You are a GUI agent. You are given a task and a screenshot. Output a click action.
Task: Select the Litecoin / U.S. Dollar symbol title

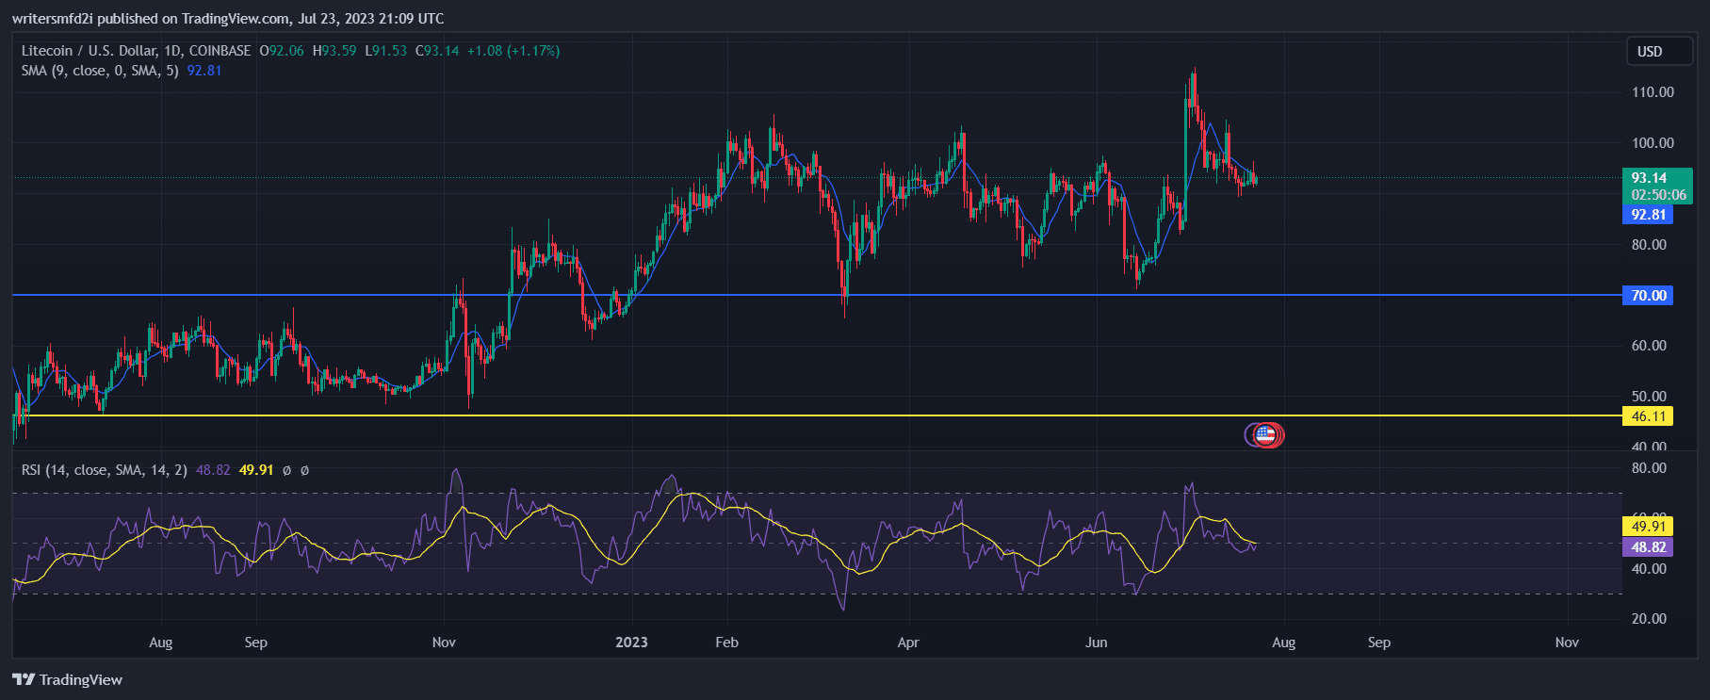pos(136,51)
